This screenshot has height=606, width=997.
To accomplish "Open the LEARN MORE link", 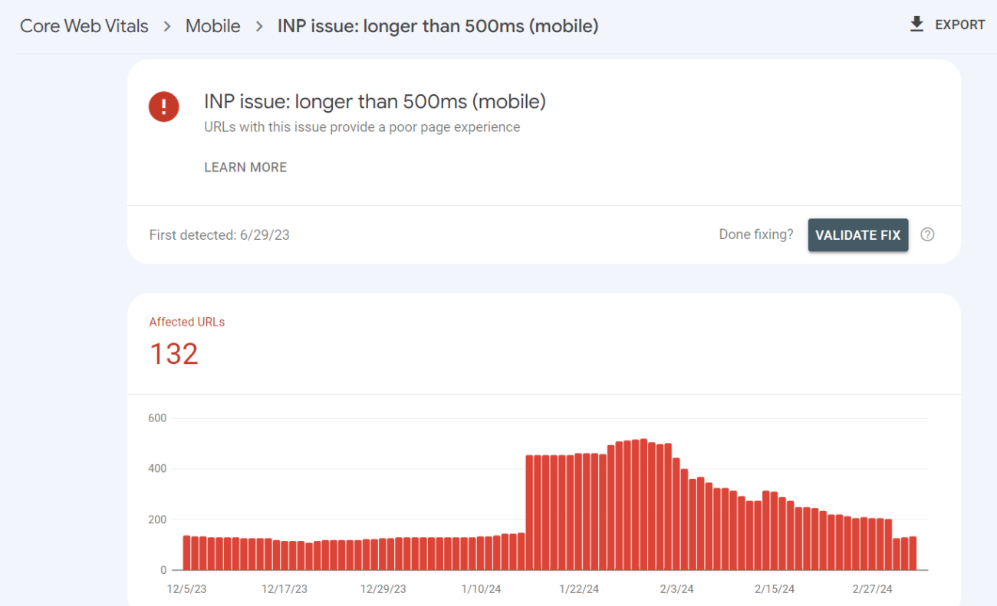I will (x=245, y=167).
